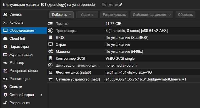Click the Сбросить button
Viewport: 200px width, 108px height.
(185, 15)
